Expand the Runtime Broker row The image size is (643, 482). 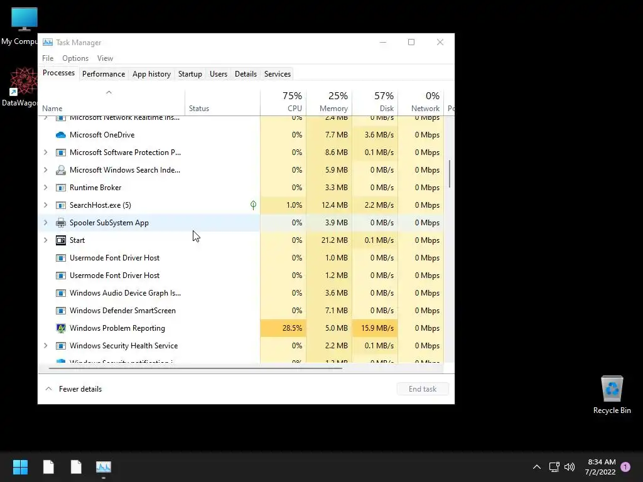[x=45, y=188]
